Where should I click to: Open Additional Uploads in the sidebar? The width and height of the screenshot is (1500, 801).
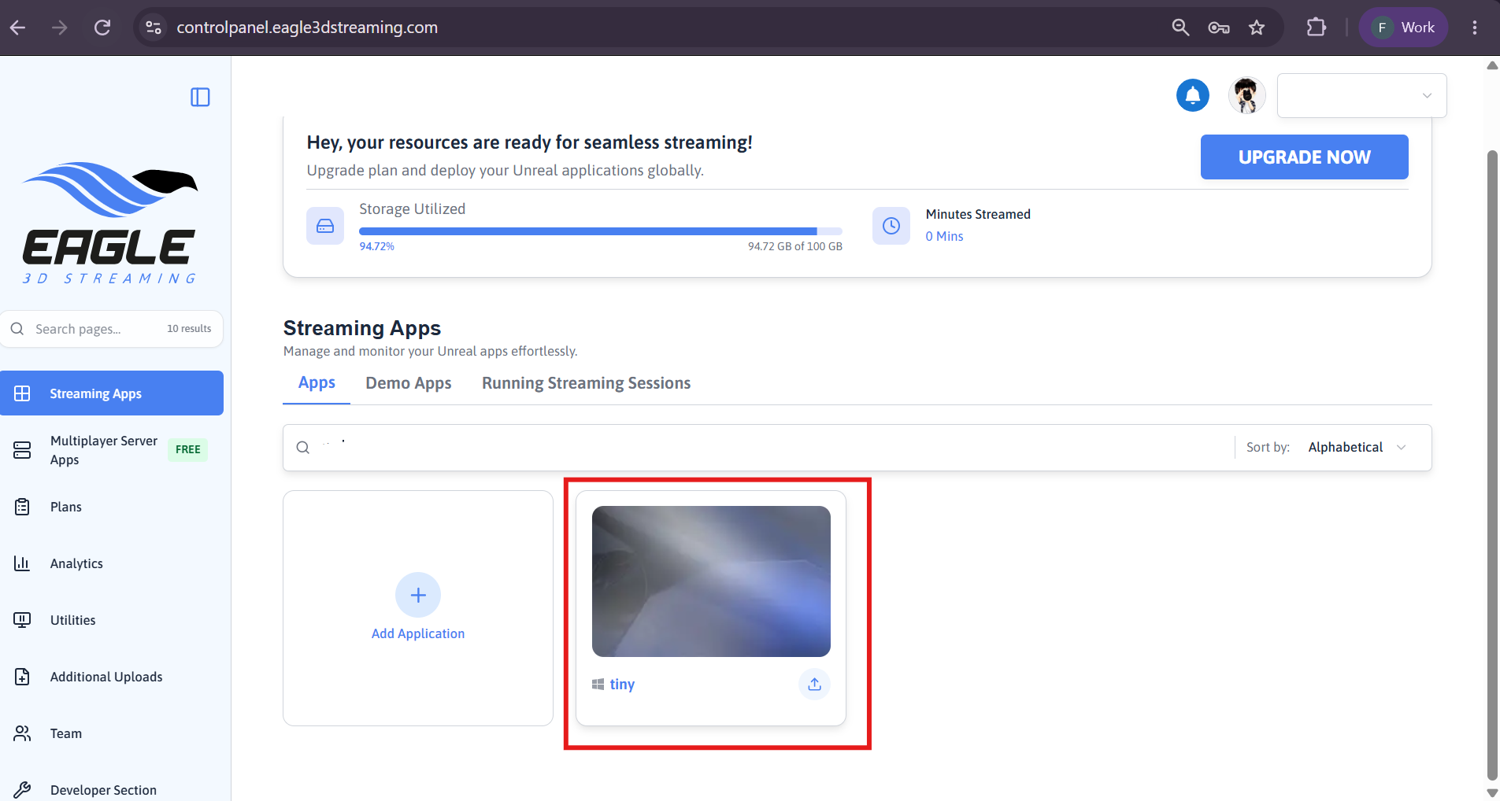point(112,677)
